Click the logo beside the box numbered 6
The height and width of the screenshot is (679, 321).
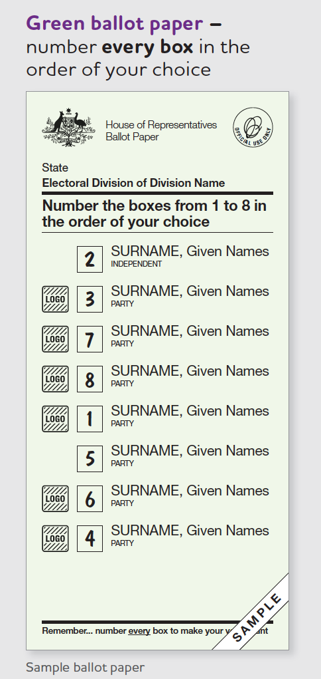coord(55,498)
